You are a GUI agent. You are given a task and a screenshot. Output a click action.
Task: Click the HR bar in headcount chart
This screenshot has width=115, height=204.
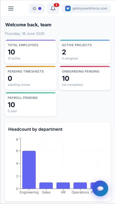click(x=63, y=186)
